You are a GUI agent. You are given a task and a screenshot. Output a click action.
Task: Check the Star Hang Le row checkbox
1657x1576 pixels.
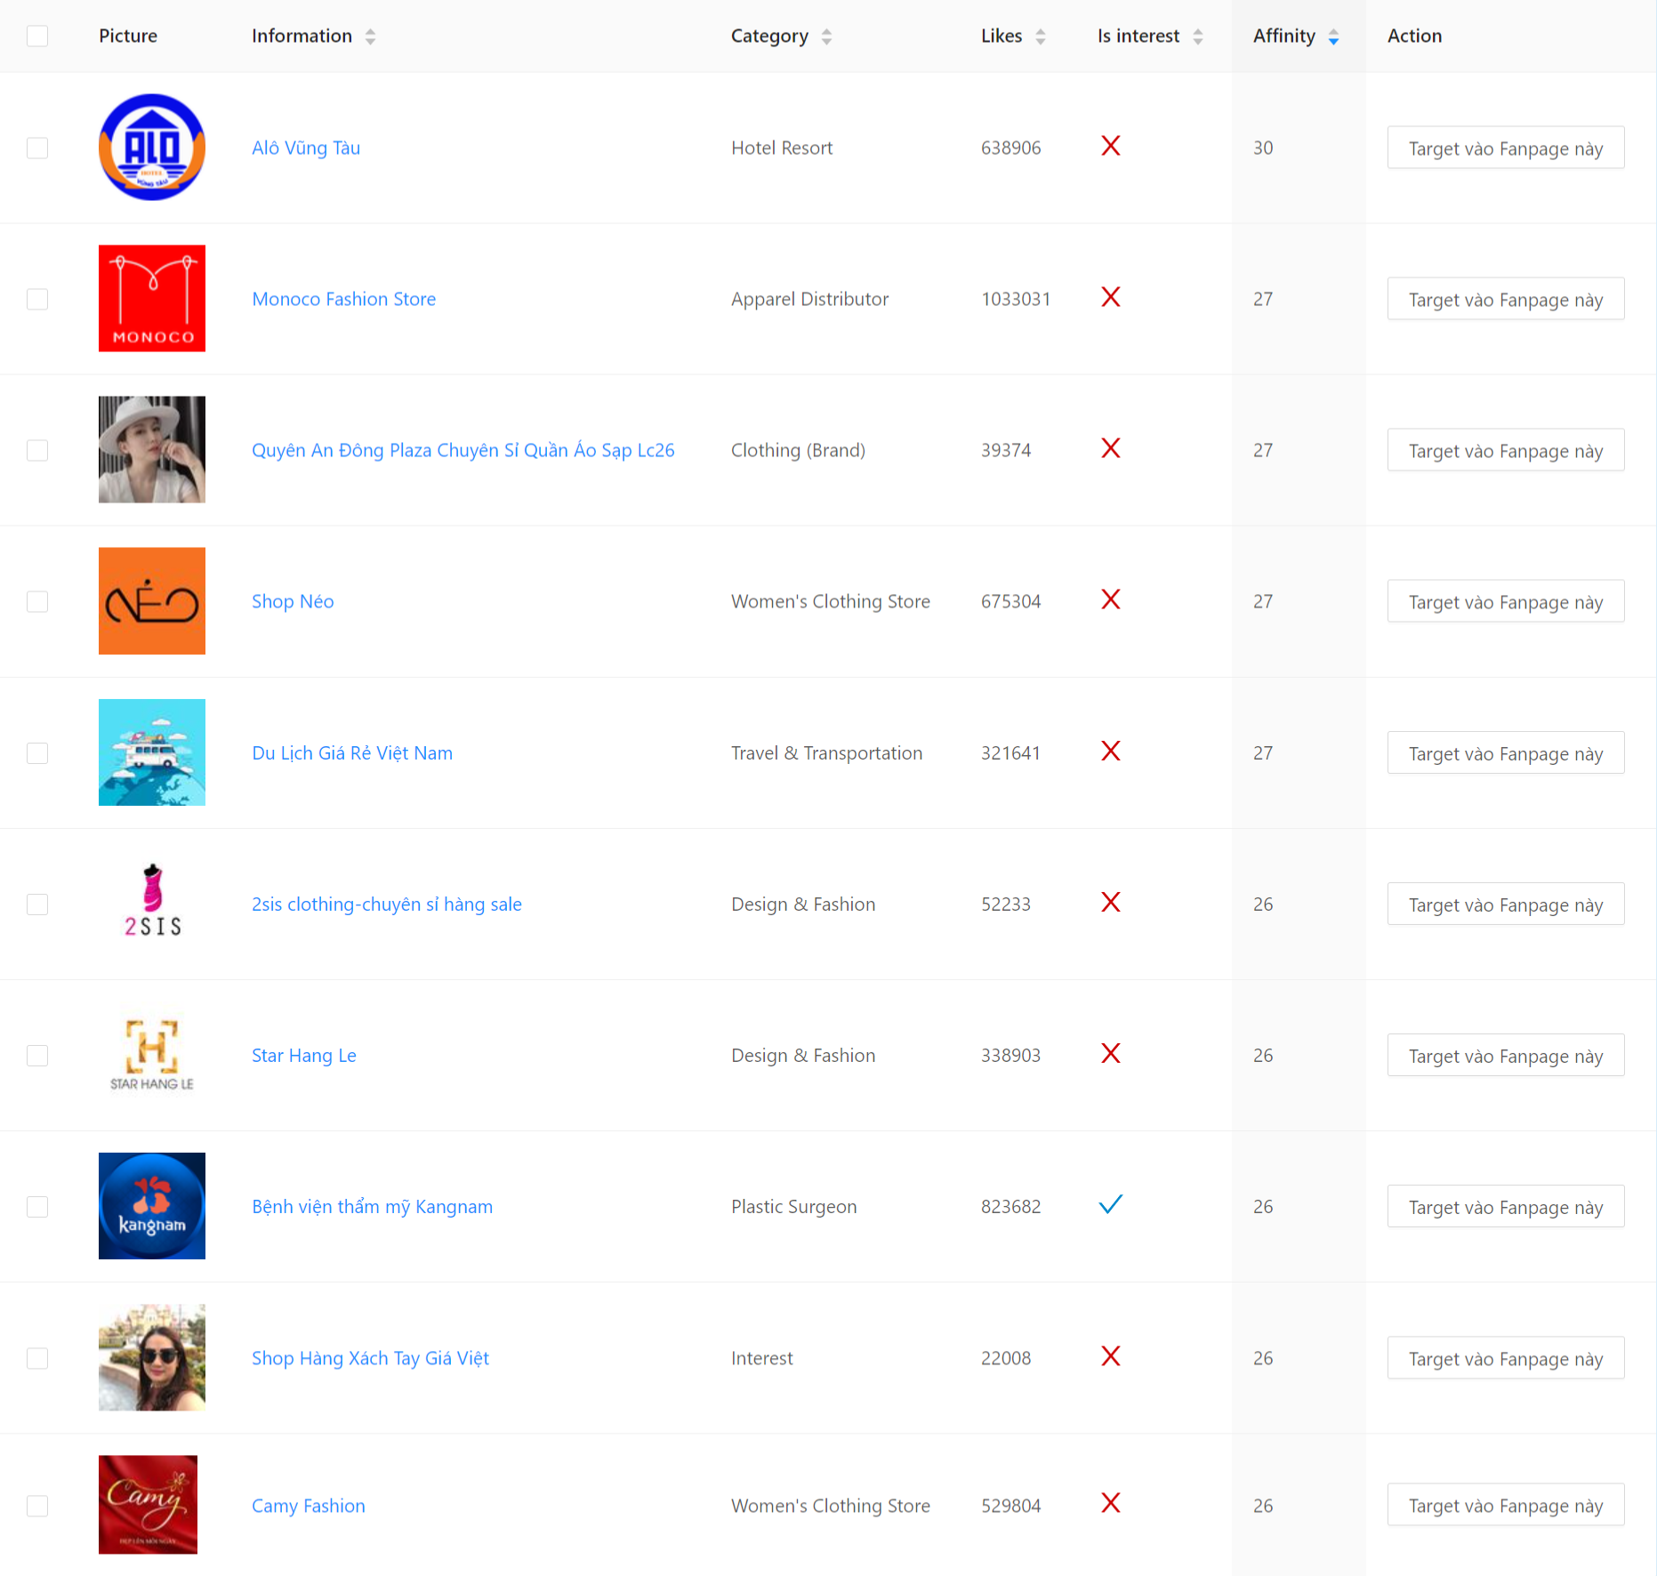click(x=37, y=1056)
